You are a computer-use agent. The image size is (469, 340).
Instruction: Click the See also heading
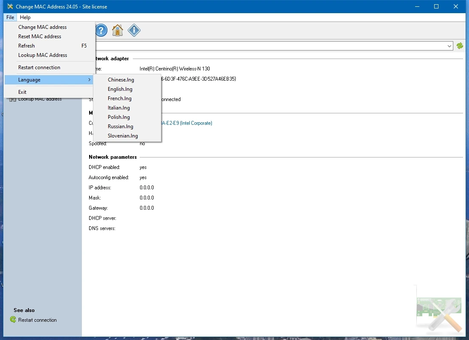24,310
